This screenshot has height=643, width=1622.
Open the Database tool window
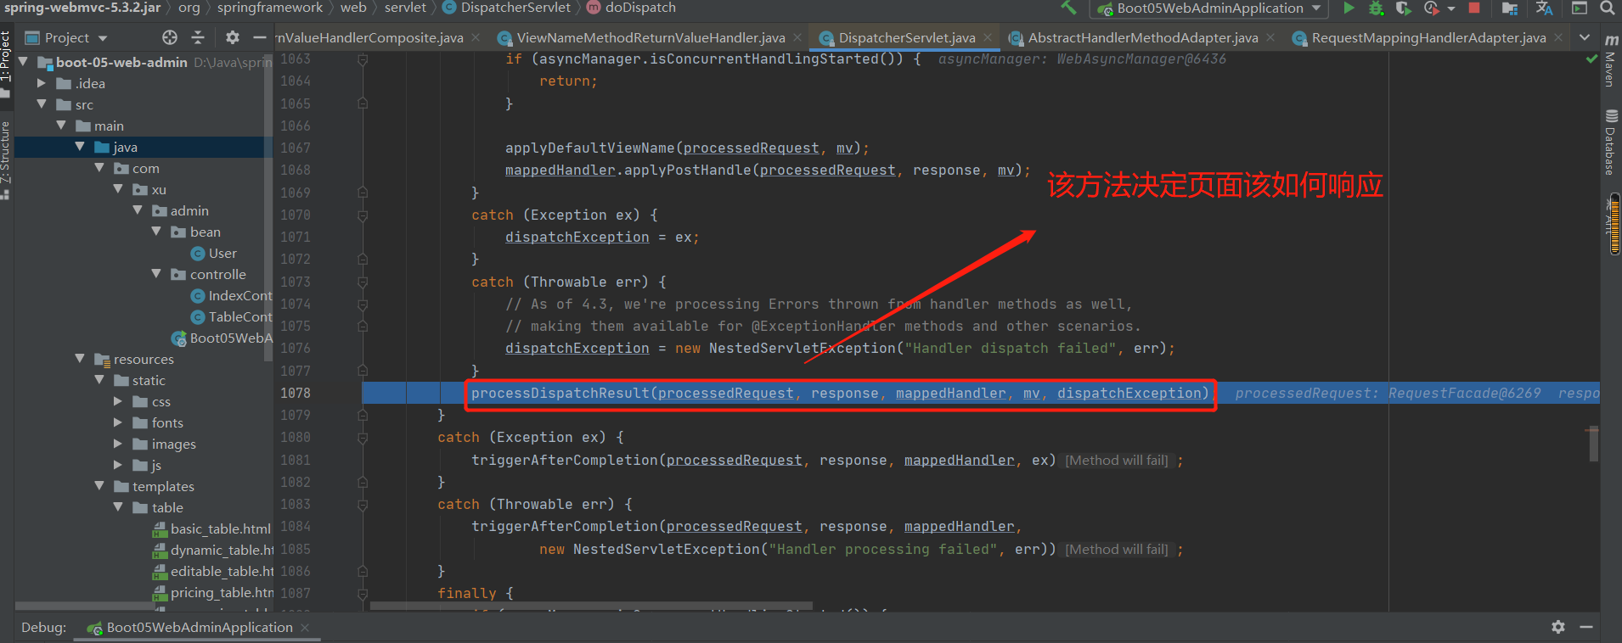pyautogui.click(x=1610, y=142)
